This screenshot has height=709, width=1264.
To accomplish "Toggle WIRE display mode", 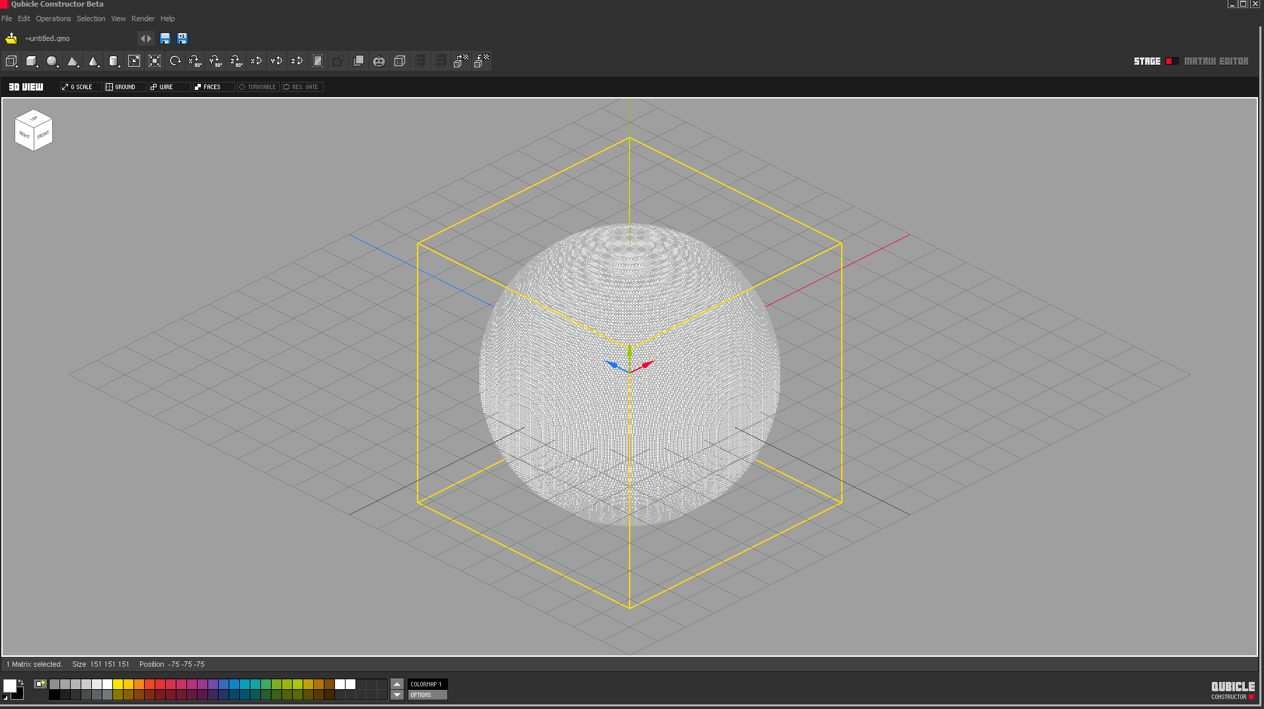I will tap(169, 87).
